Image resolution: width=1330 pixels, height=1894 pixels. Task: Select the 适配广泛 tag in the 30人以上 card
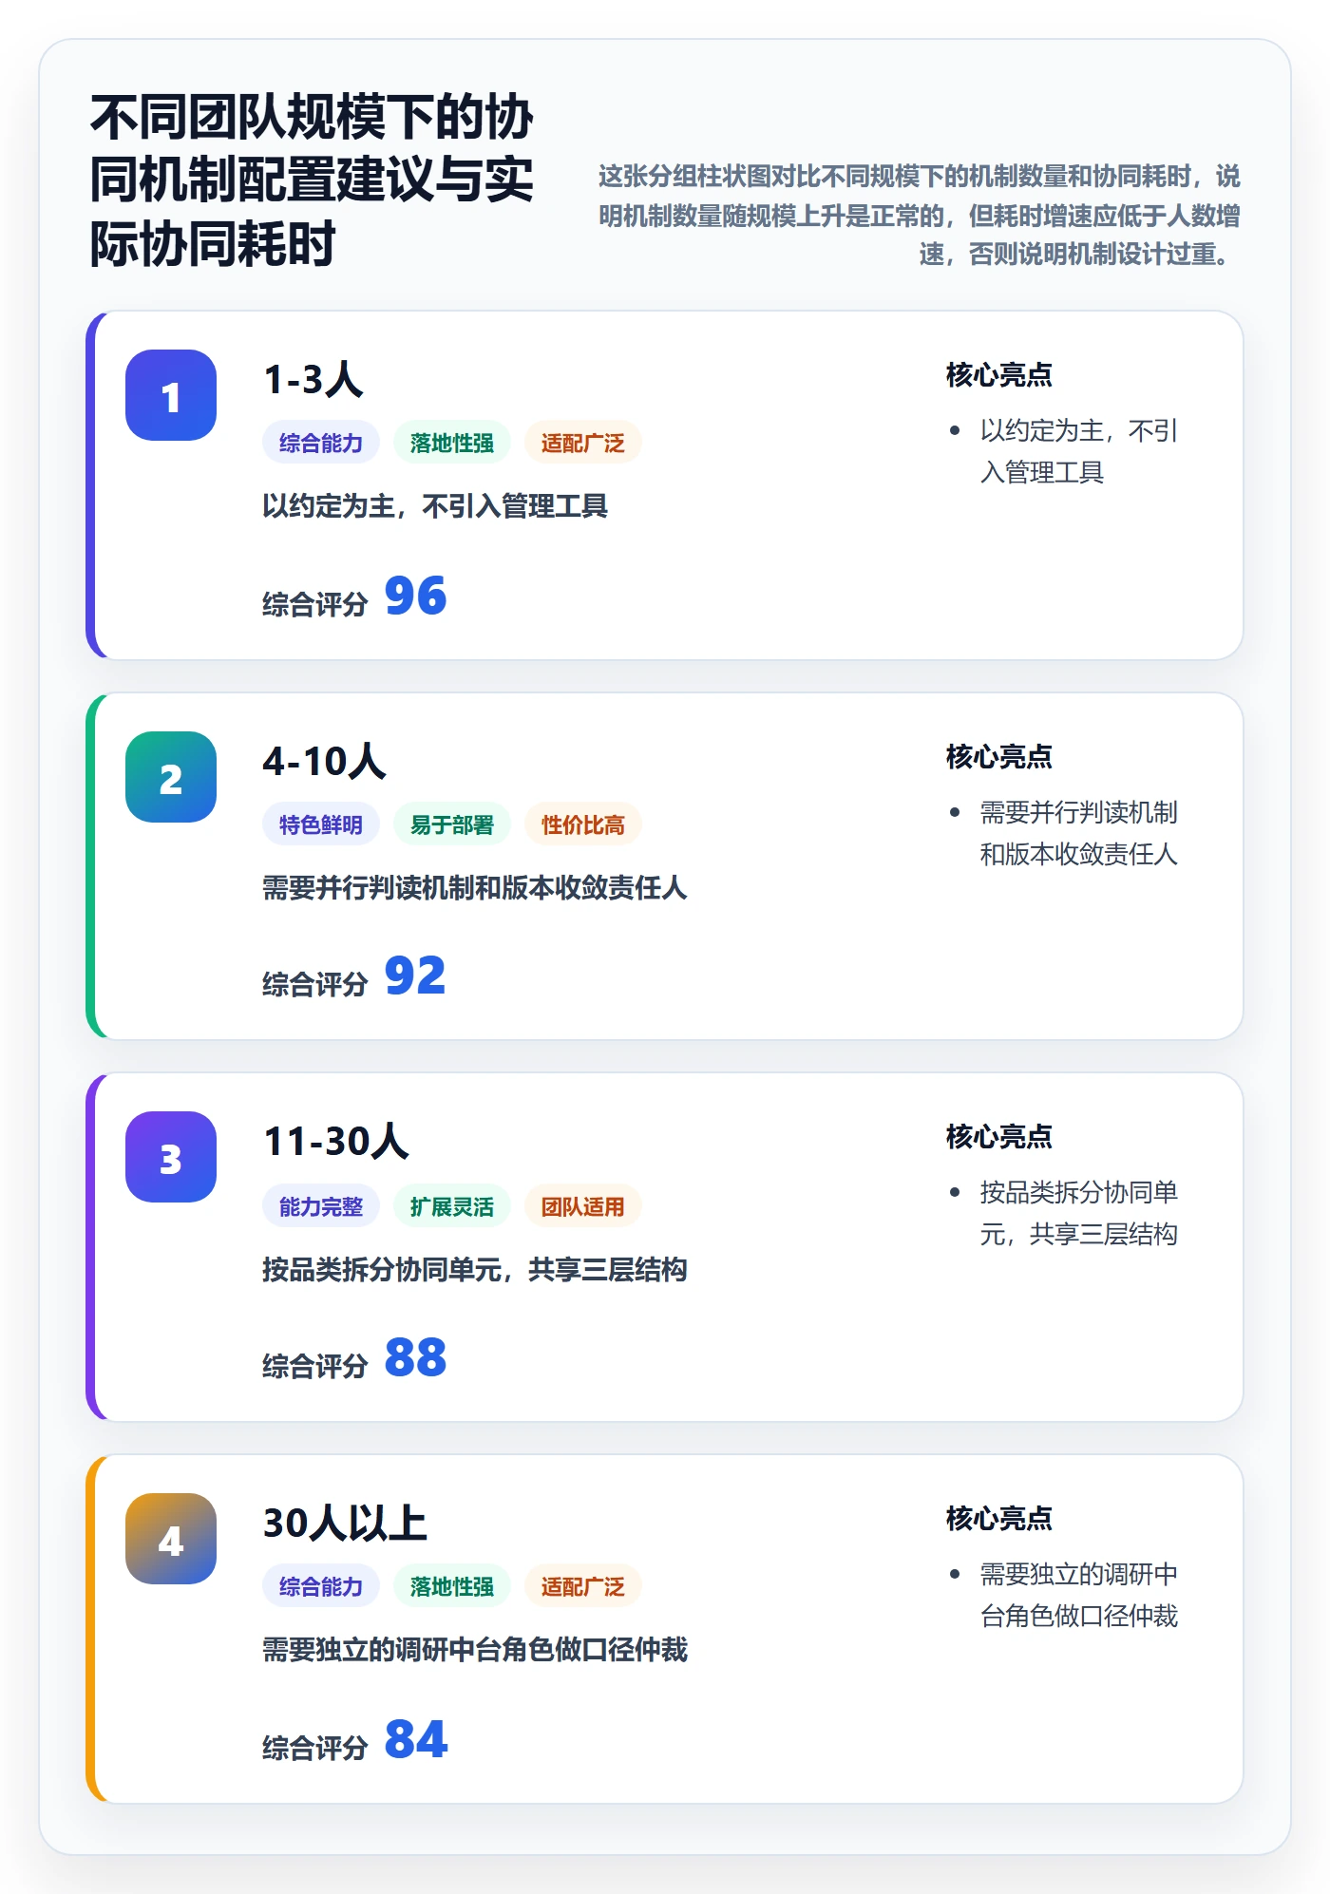[583, 1586]
